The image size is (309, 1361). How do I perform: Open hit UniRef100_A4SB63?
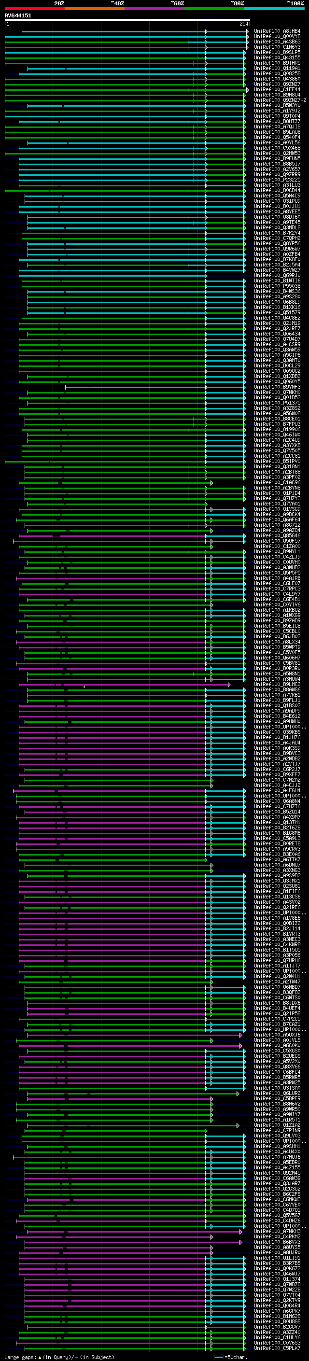[277, 42]
